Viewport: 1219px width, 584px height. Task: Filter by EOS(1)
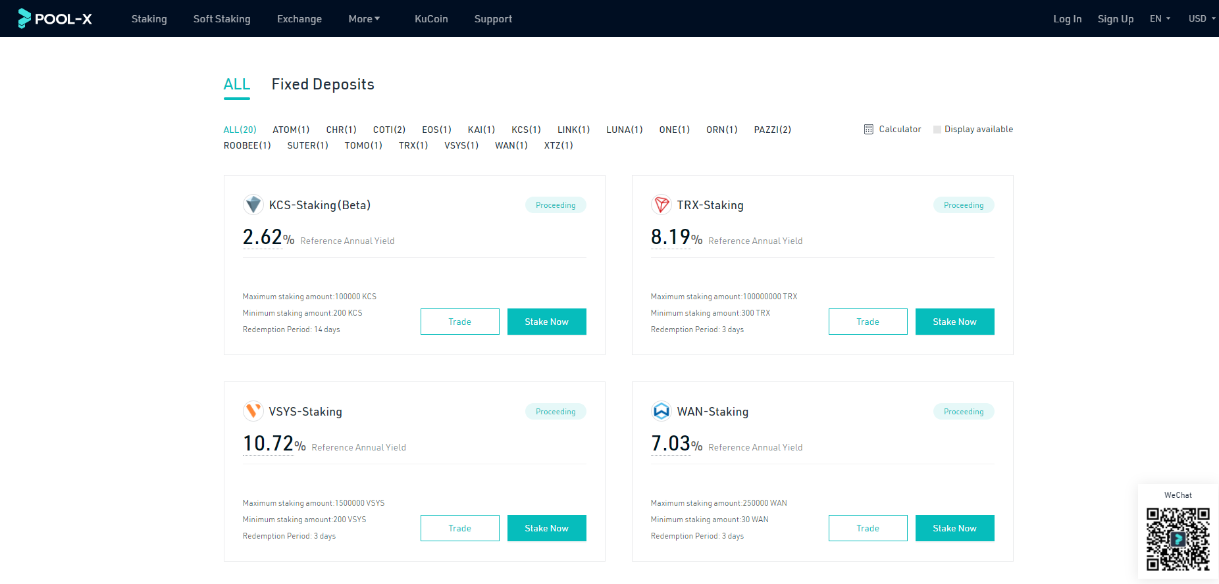click(x=437, y=130)
